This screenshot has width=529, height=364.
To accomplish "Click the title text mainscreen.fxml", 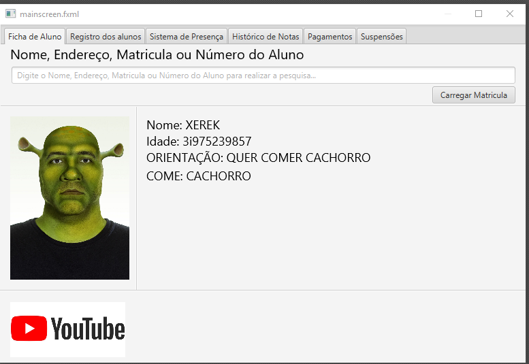I will tap(49, 14).
